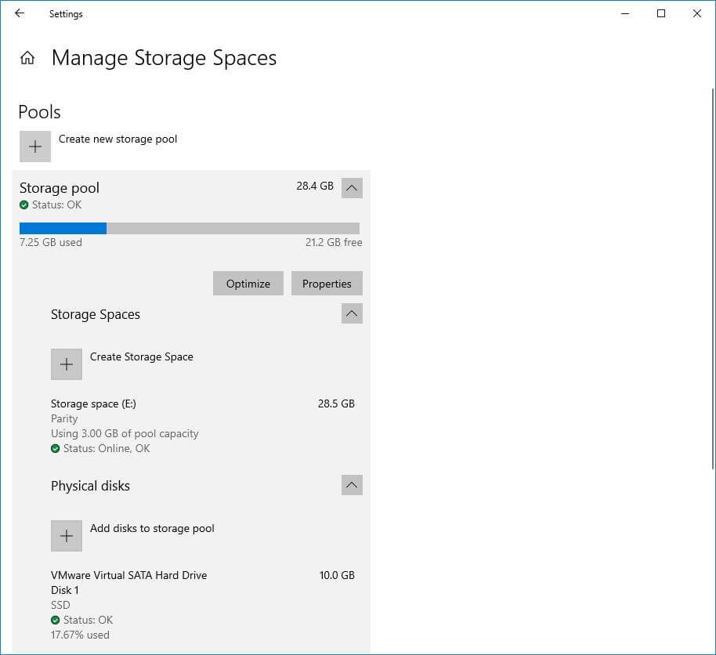Click the green status OK icon under Storage pool

point(22,204)
